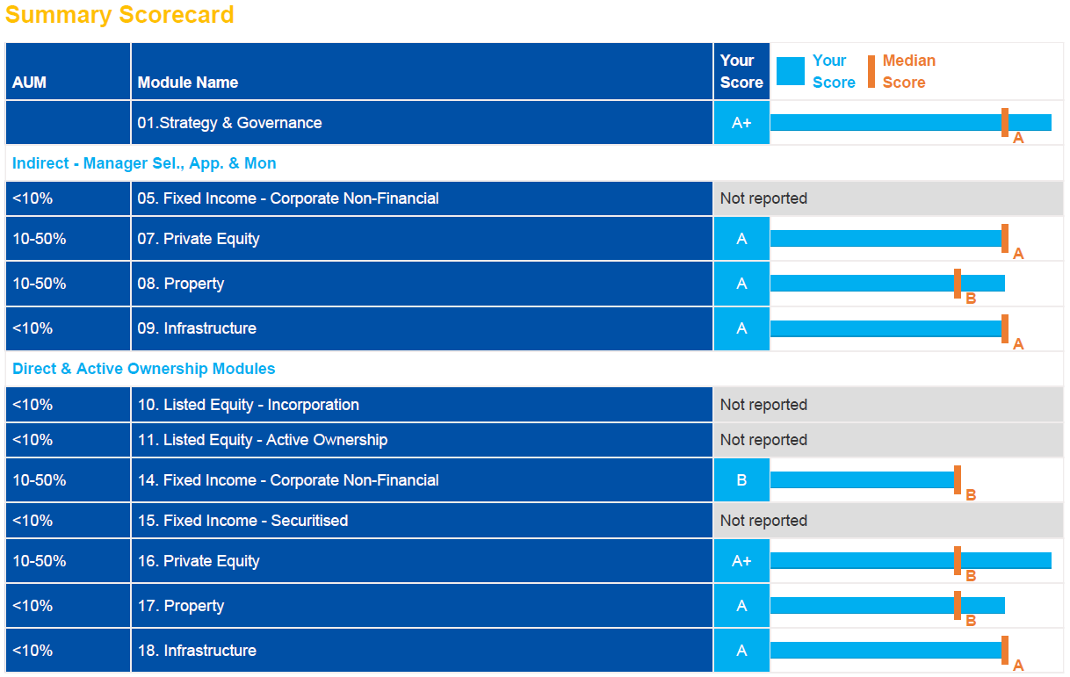Click the A+ score cell for 16. Private Equity

click(741, 561)
